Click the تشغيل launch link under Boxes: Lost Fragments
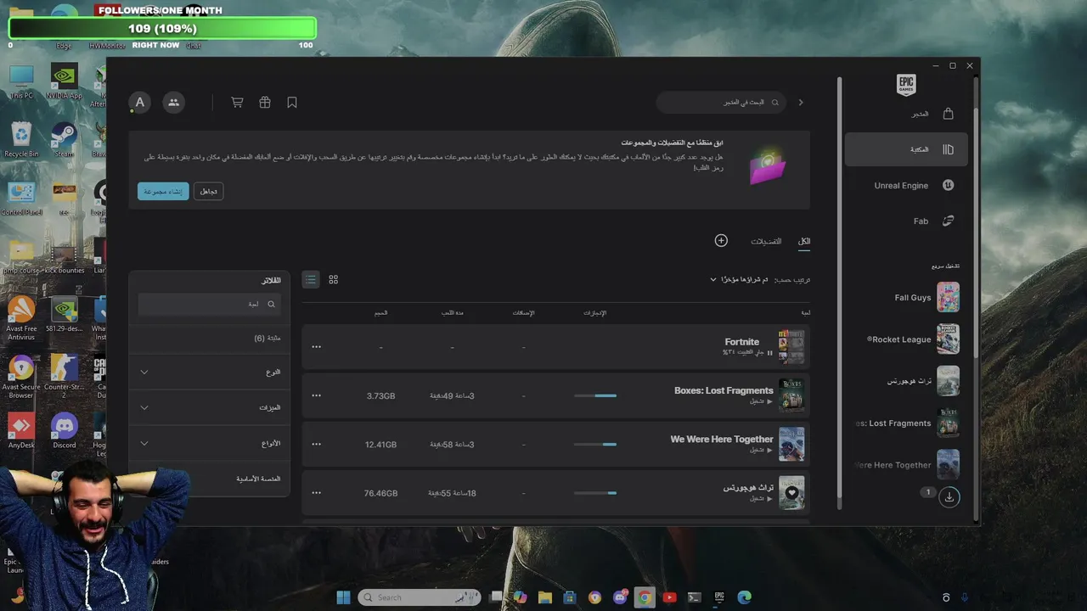 (760, 401)
